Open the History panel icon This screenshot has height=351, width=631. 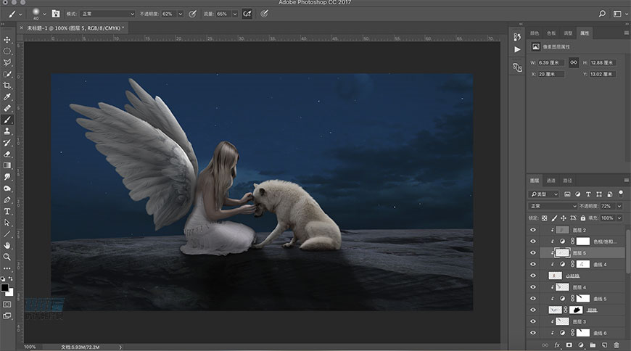point(518,37)
